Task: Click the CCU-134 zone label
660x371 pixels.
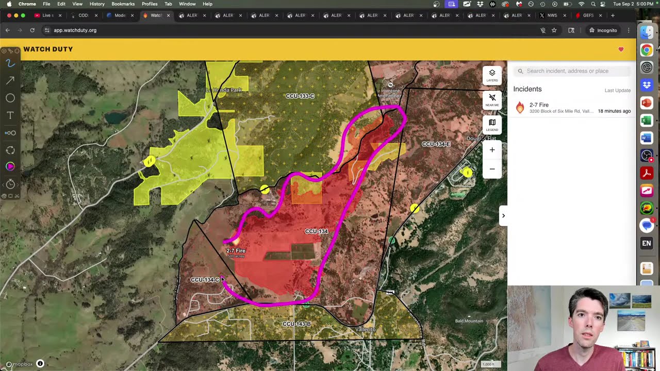Action: (316, 231)
